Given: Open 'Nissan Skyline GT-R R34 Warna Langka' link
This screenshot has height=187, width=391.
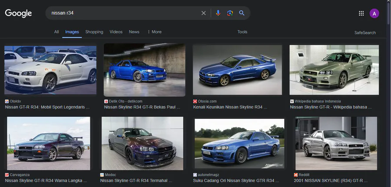Looking at the screenshot, I should (x=46, y=181).
